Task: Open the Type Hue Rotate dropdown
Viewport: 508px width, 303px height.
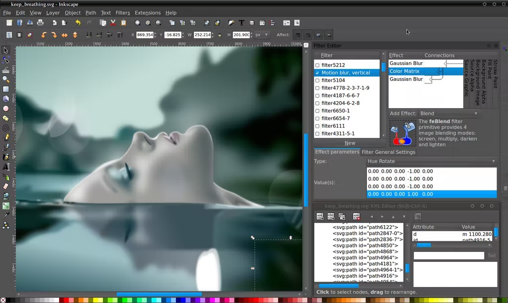Action: [431, 161]
